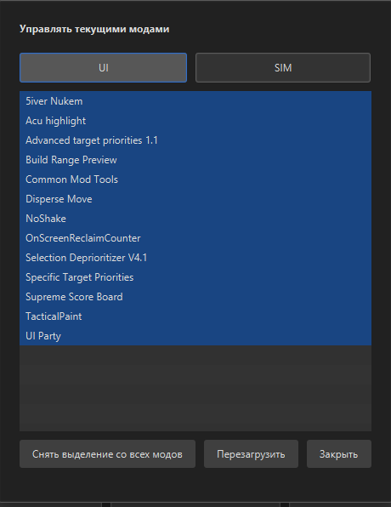Click the NoShake mod entry
391x507 pixels.
point(195,219)
